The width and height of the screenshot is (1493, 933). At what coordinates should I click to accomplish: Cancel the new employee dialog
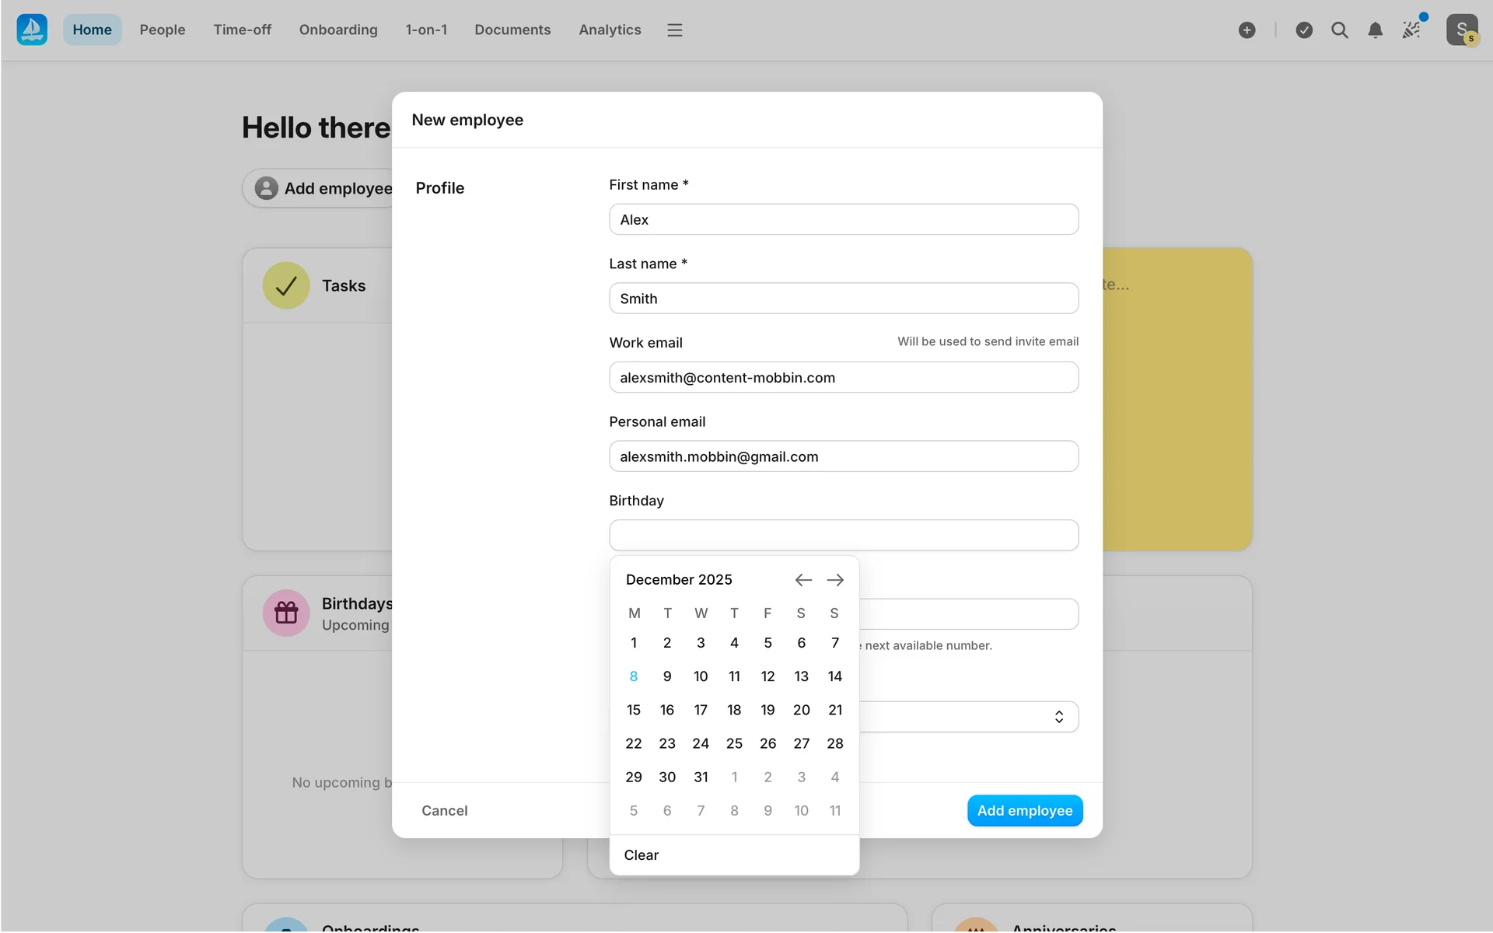click(x=444, y=810)
